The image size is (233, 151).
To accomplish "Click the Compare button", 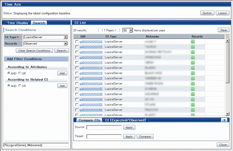I will pyautogui.click(x=145, y=136).
